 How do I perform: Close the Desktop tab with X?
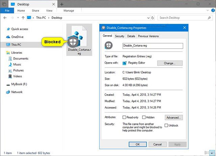point(53,4)
